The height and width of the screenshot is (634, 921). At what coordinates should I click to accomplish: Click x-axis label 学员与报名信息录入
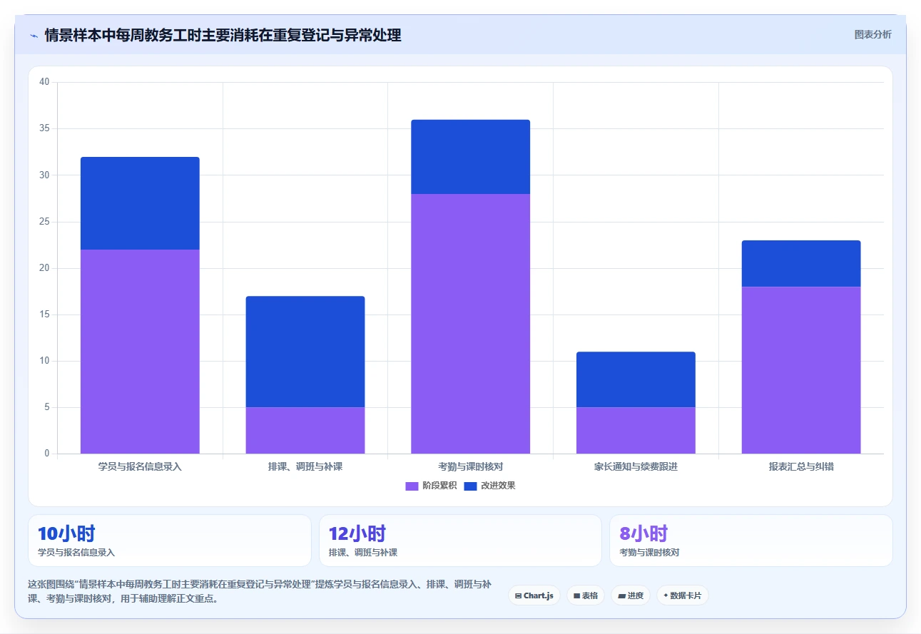140,467
